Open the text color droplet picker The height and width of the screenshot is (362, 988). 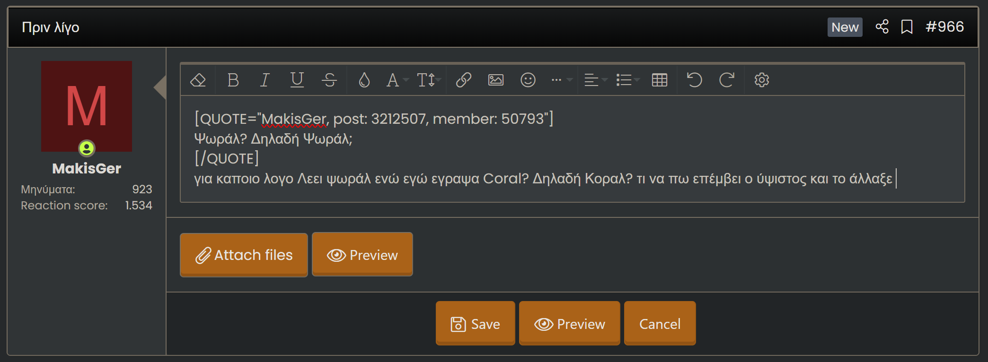pyautogui.click(x=364, y=80)
